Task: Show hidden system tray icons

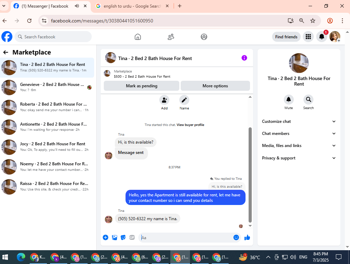Action: coord(268,257)
